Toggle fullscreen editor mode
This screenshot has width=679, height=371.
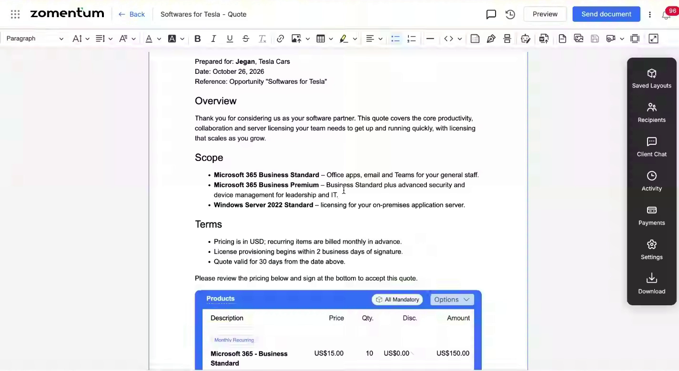click(653, 39)
